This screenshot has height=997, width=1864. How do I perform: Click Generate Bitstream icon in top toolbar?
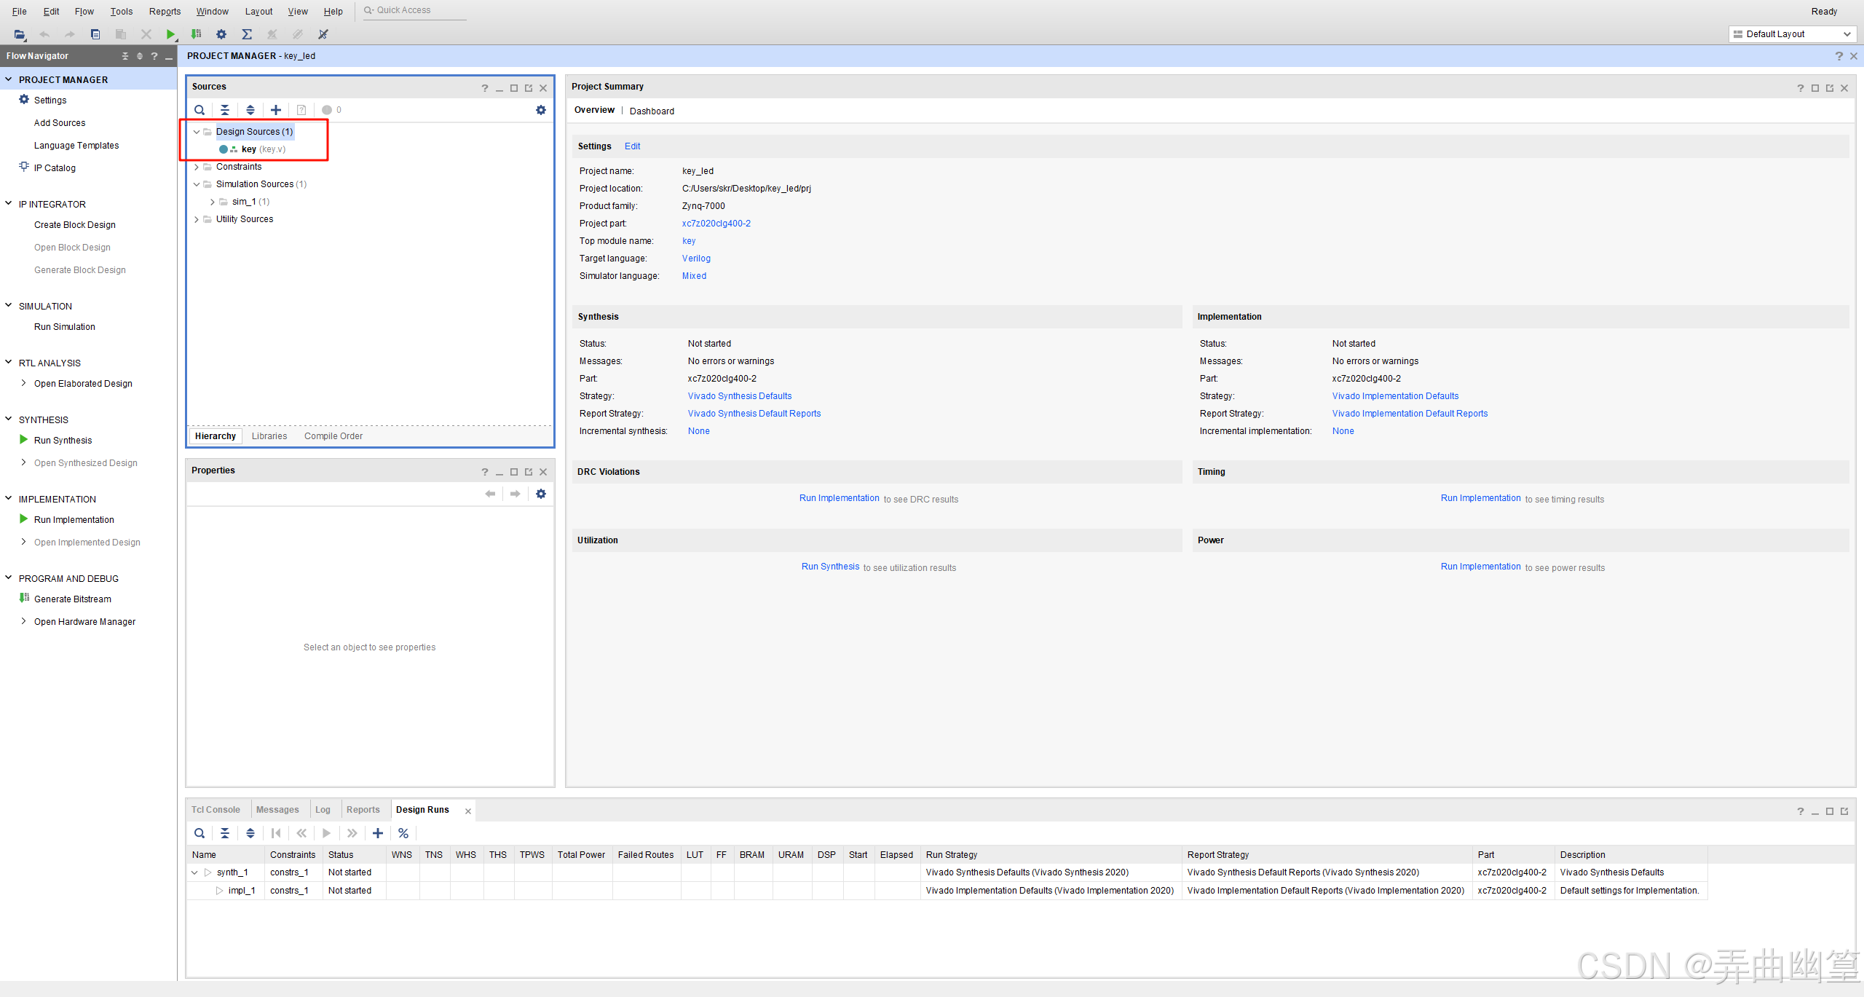196,34
